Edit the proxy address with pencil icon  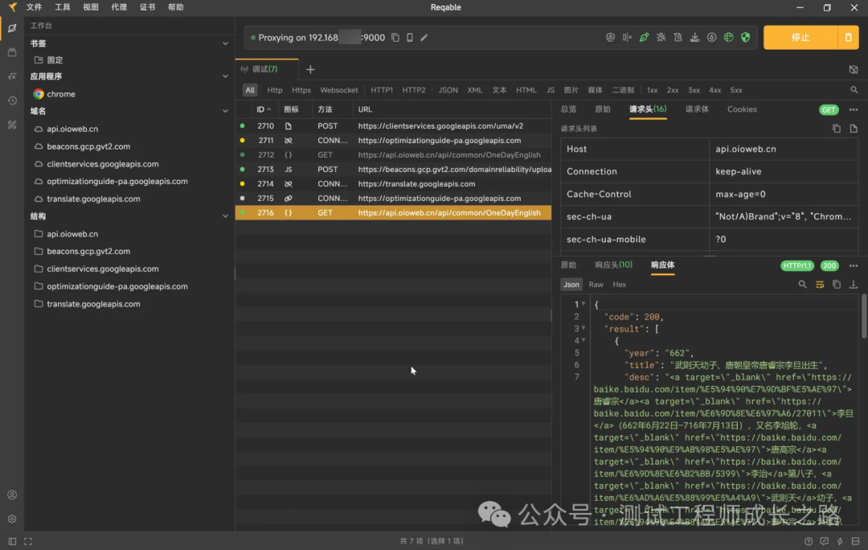coord(424,38)
